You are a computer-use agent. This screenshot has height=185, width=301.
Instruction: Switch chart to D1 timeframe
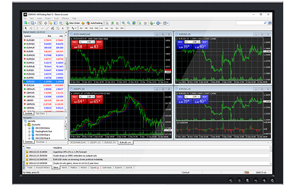(112, 28)
